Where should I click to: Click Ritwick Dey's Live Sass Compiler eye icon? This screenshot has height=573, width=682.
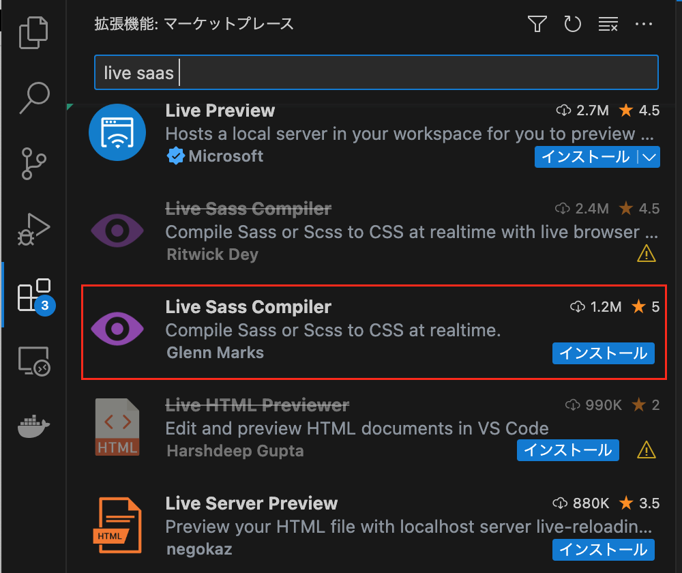click(x=117, y=231)
